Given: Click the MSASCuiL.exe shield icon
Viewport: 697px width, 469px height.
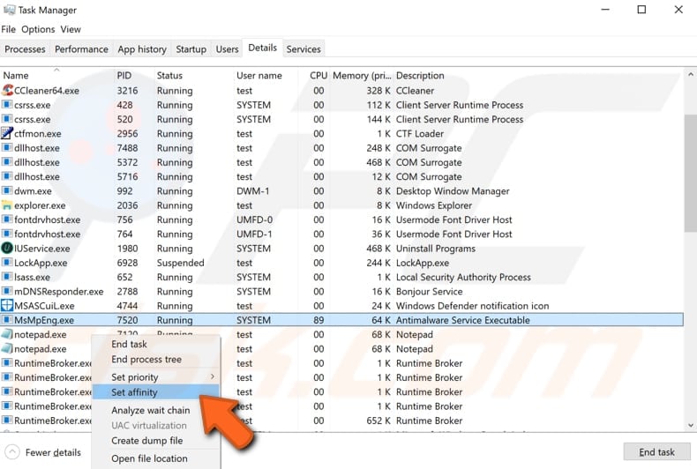Looking at the screenshot, I should 7,306.
